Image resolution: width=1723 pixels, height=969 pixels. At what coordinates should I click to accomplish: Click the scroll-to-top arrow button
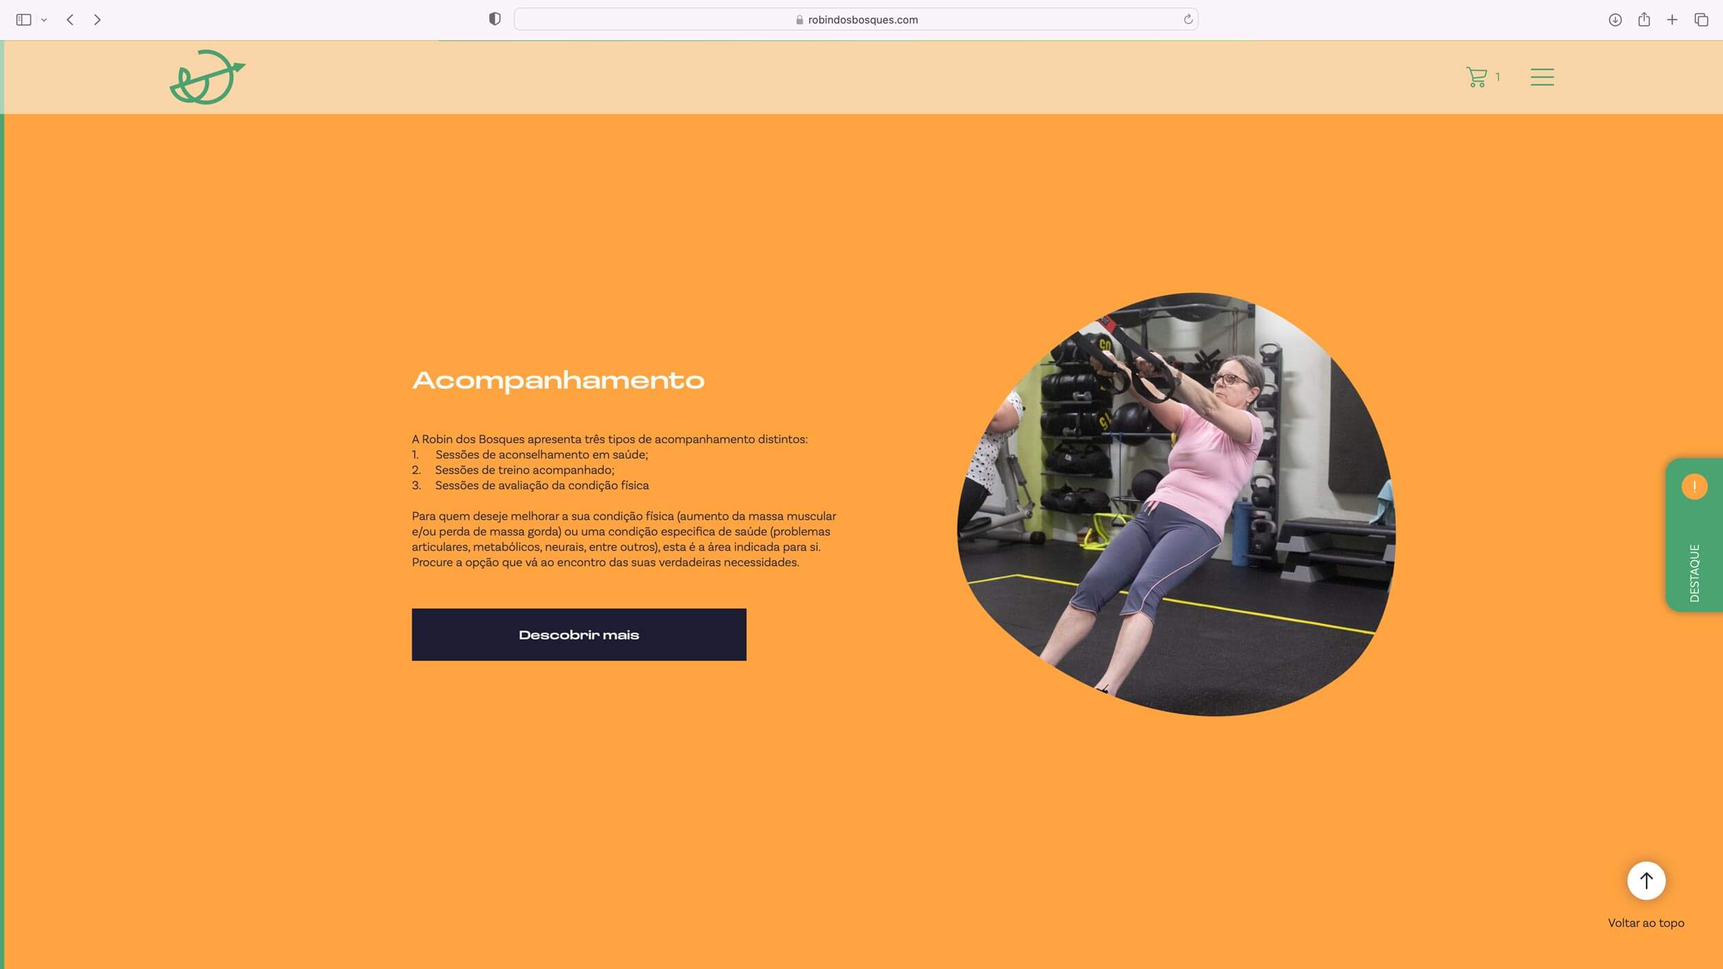1646,880
